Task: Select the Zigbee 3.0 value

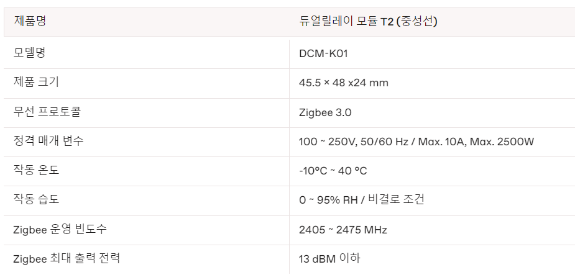Action: point(325,112)
